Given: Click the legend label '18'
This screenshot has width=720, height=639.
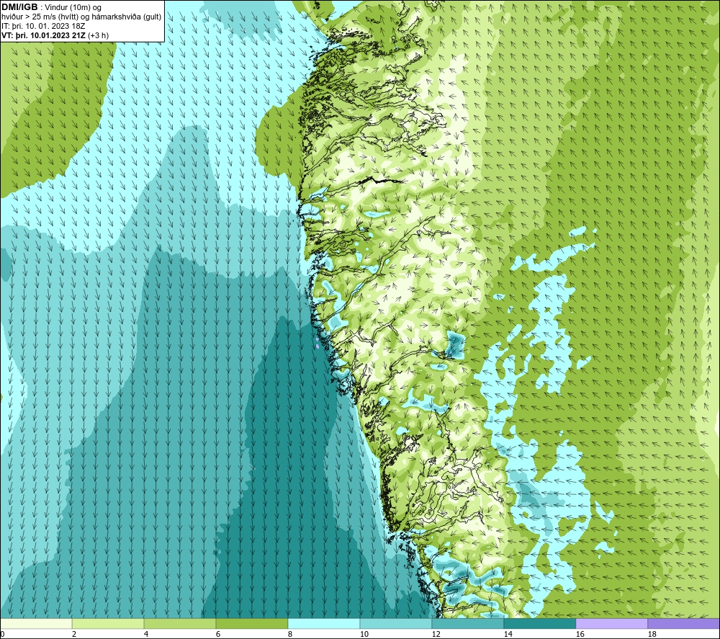Looking at the screenshot, I should click(652, 635).
